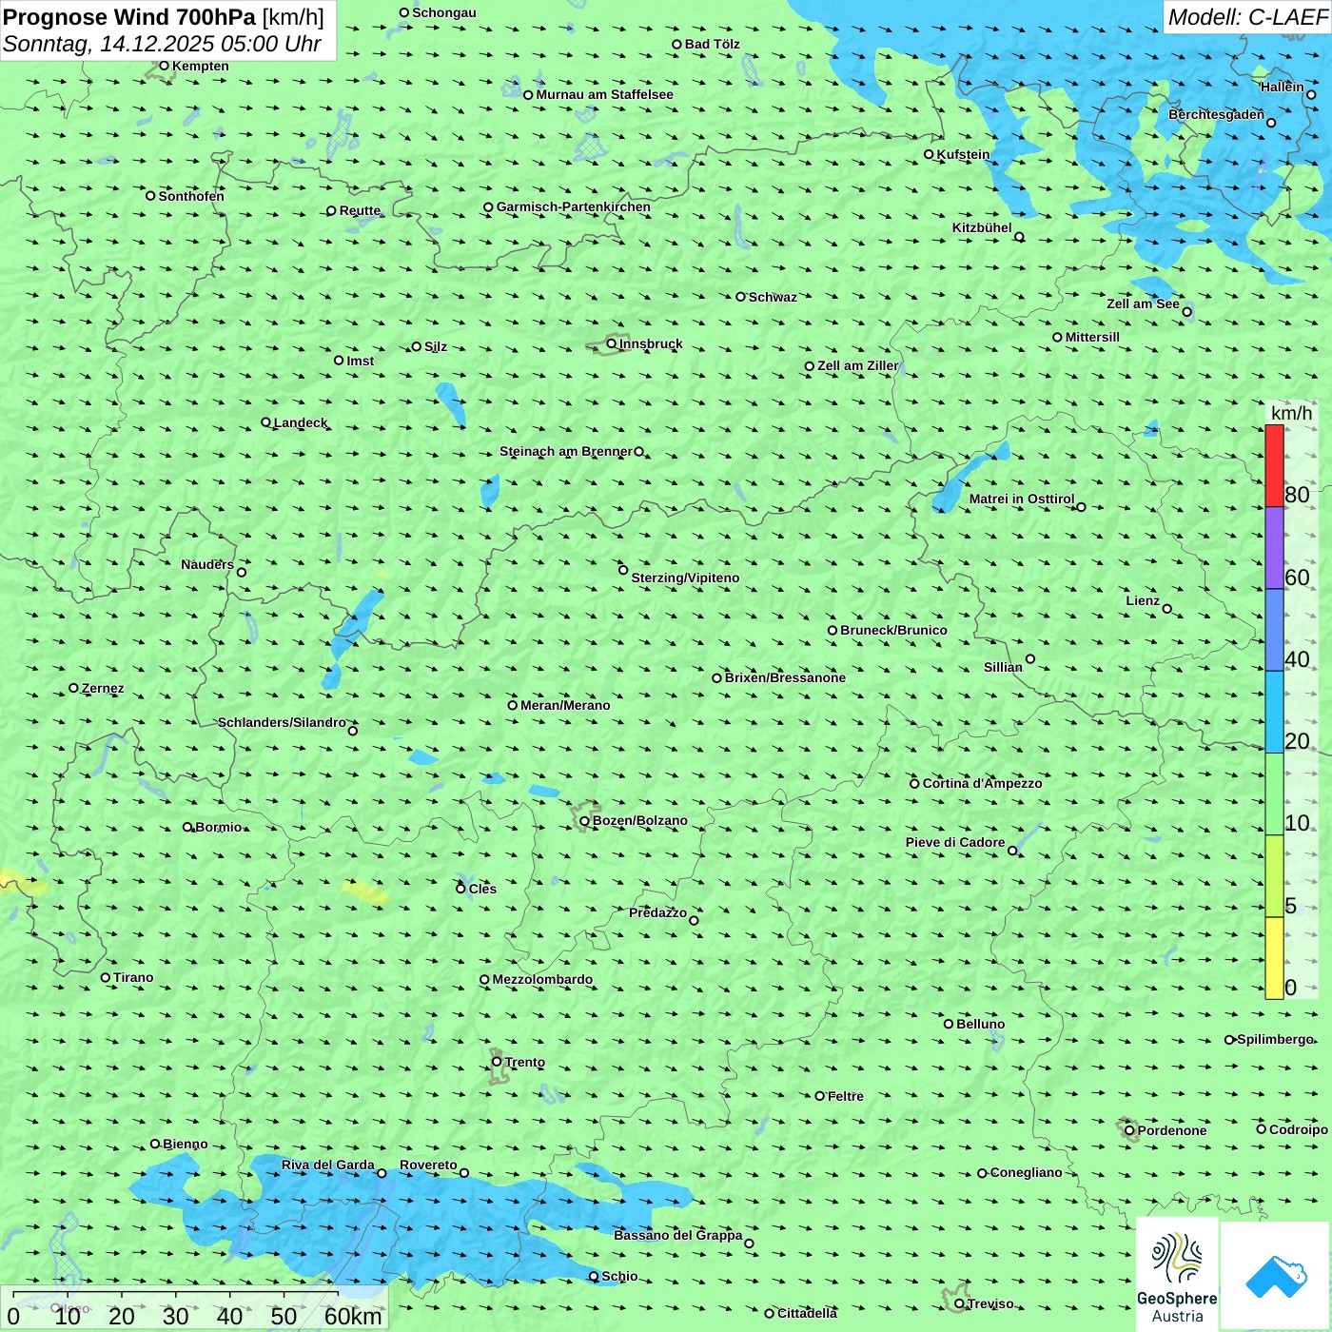Click the Garmisch-Partenkirchen label

(574, 206)
